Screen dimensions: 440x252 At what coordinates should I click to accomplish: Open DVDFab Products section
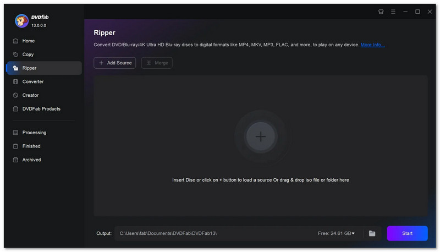point(41,109)
